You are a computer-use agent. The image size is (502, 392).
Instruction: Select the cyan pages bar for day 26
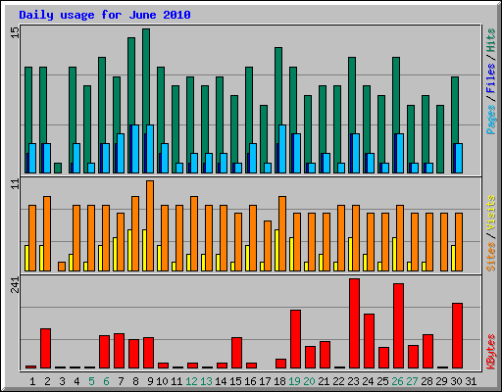click(400, 153)
